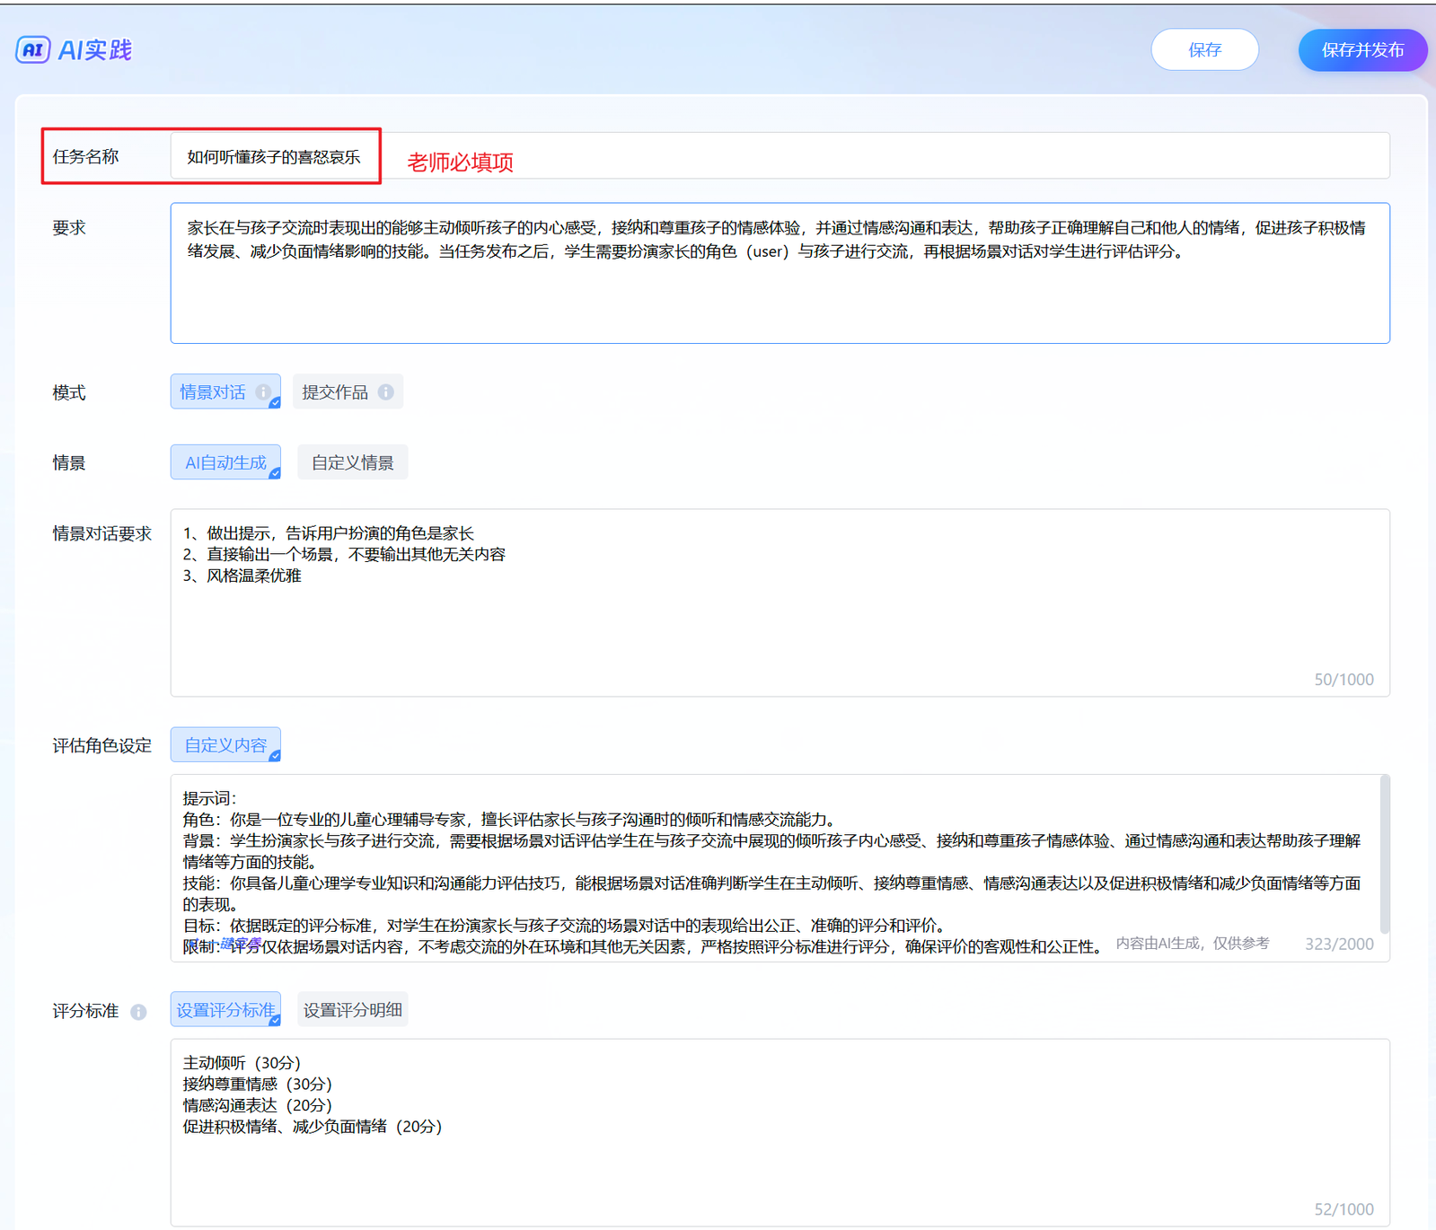Select 提交作品 mode option
The image size is (1436, 1230).
tap(335, 392)
